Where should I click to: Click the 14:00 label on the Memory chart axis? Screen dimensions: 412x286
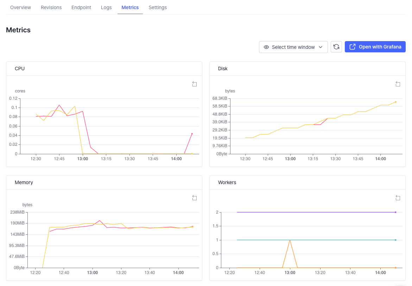178,273
